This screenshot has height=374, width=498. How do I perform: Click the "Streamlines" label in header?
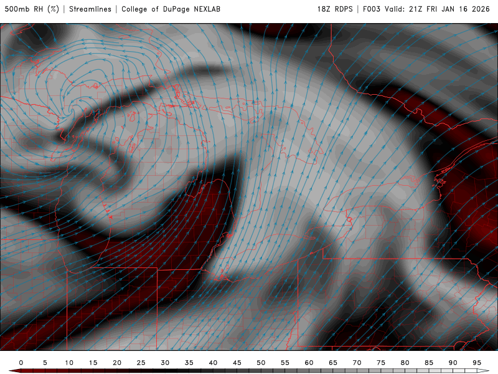pyautogui.click(x=90, y=9)
